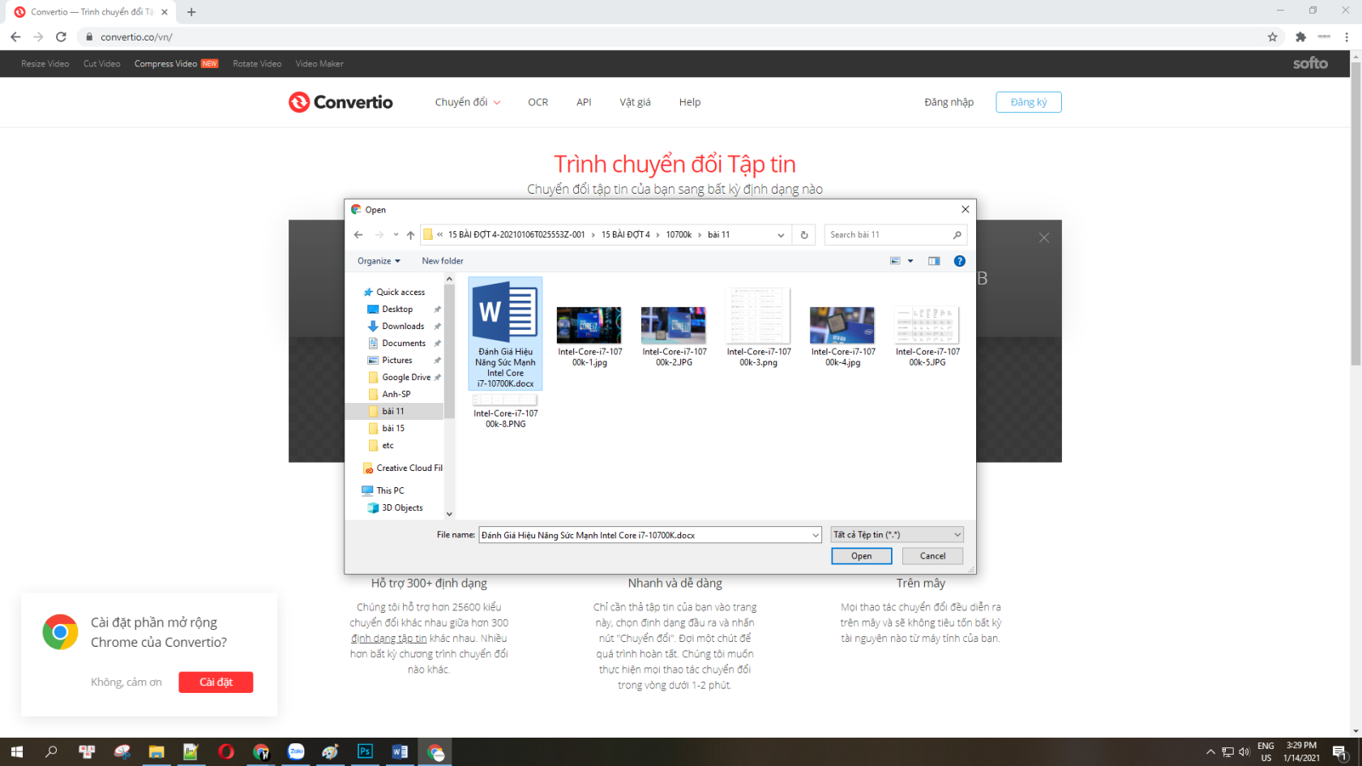Open the Chuyển đổi menu
The height and width of the screenshot is (766, 1362).
tap(468, 102)
